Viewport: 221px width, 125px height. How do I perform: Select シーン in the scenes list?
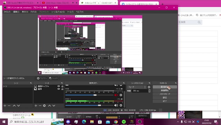pyautogui.click(x=18, y=86)
